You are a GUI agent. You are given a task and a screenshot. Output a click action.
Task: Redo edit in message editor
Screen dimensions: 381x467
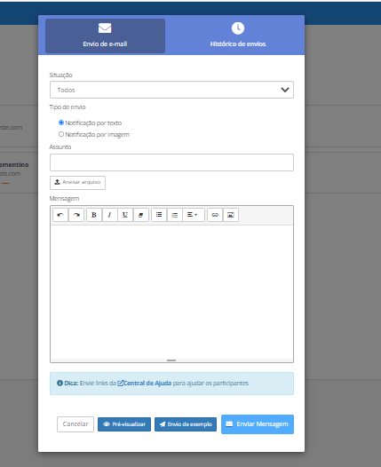tap(76, 215)
